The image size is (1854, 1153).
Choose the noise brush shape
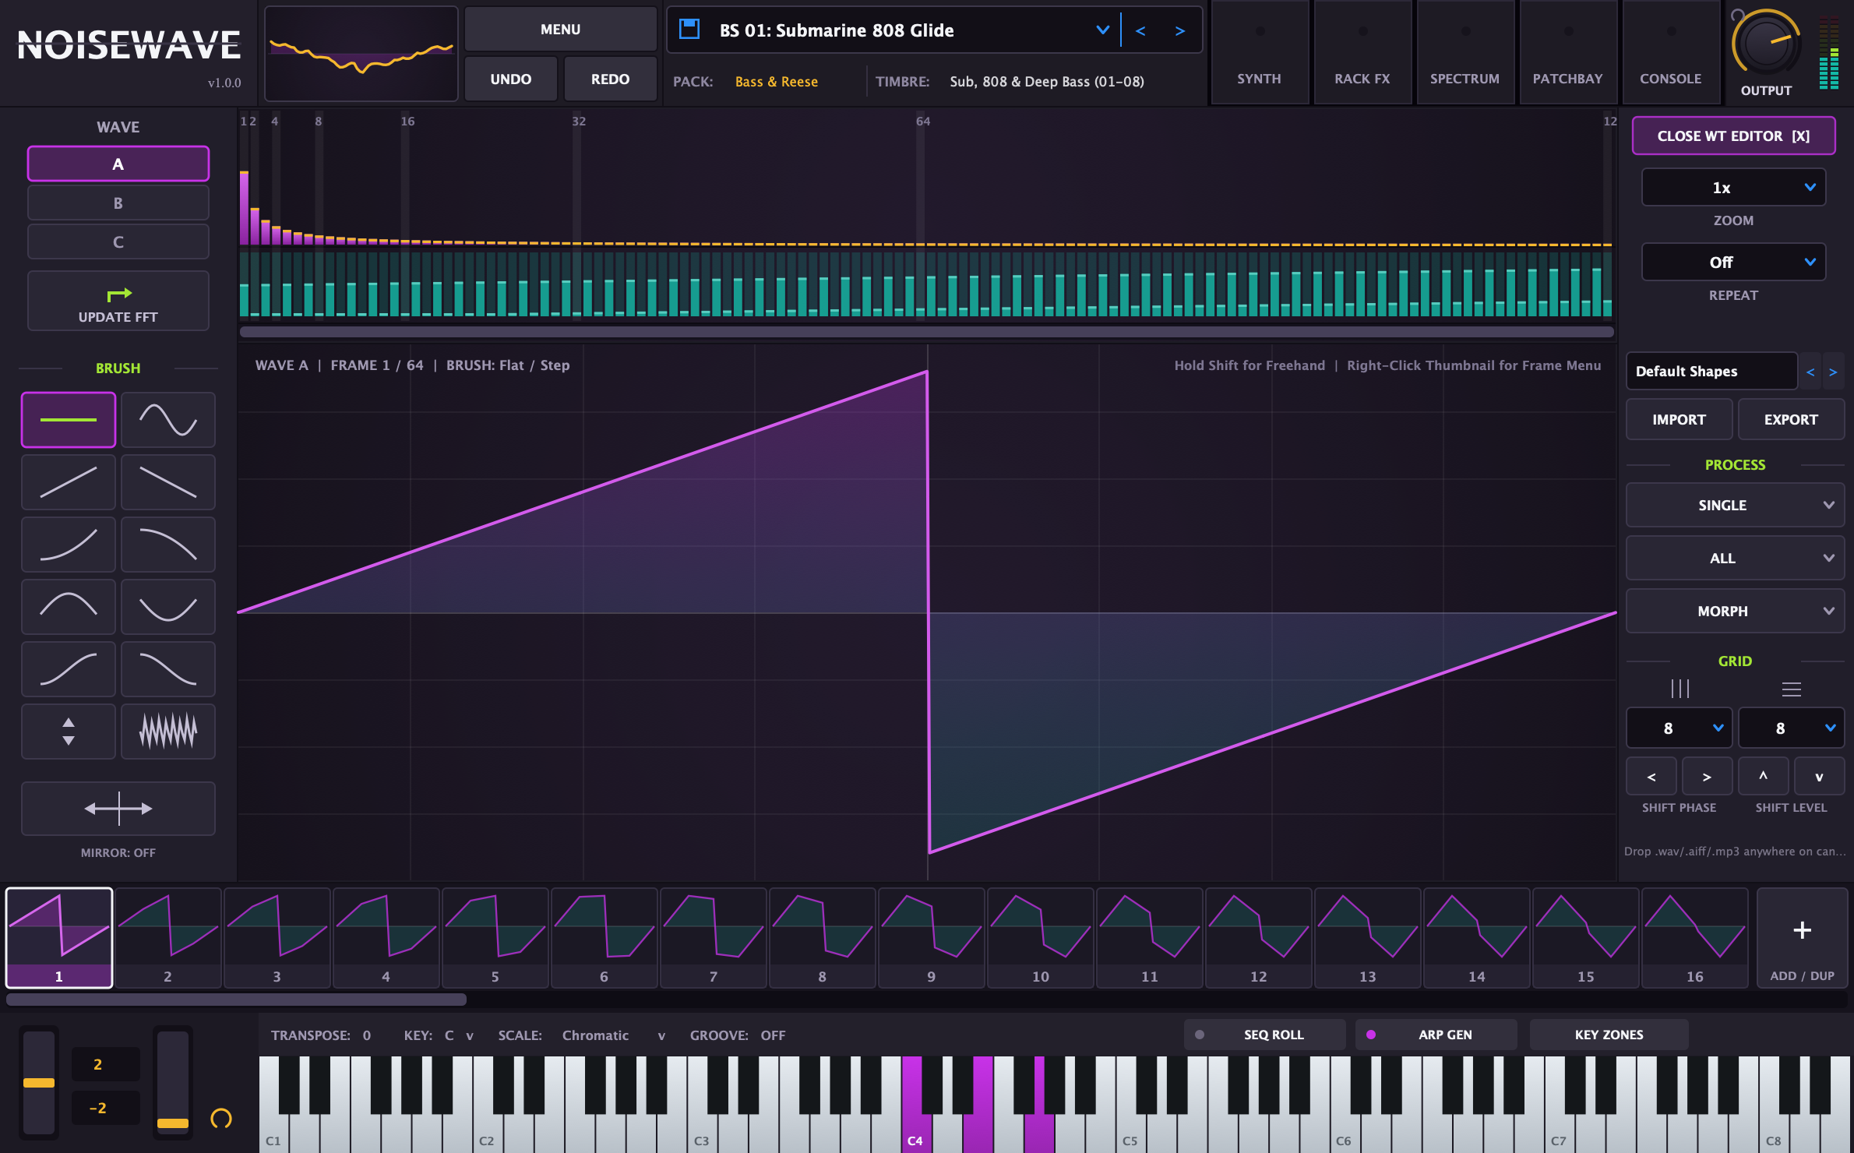coord(168,731)
